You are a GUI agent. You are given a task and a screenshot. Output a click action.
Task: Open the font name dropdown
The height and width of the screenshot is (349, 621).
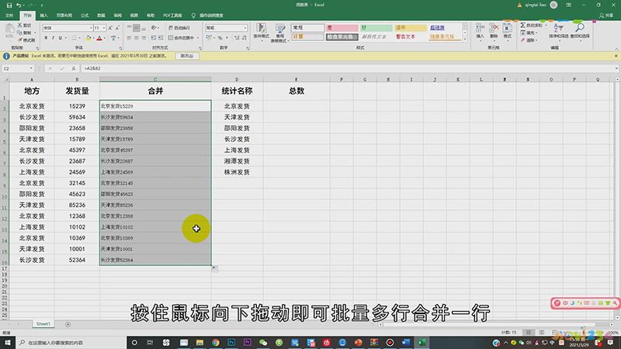click(91, 28)
